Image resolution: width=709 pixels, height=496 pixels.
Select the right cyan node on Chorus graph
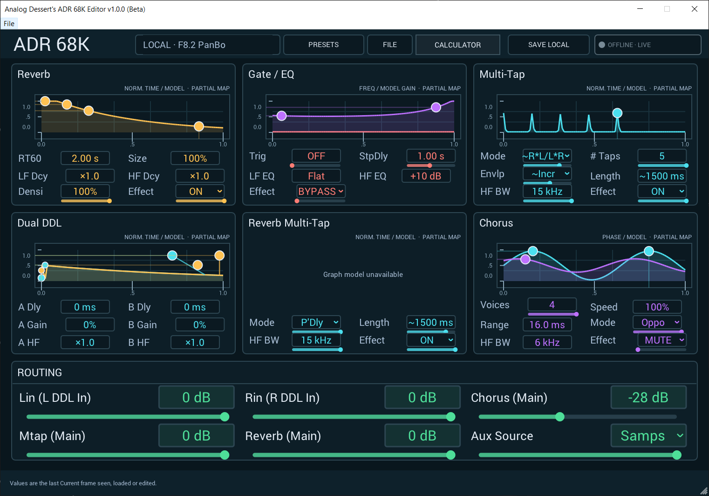tap(649, 251)
